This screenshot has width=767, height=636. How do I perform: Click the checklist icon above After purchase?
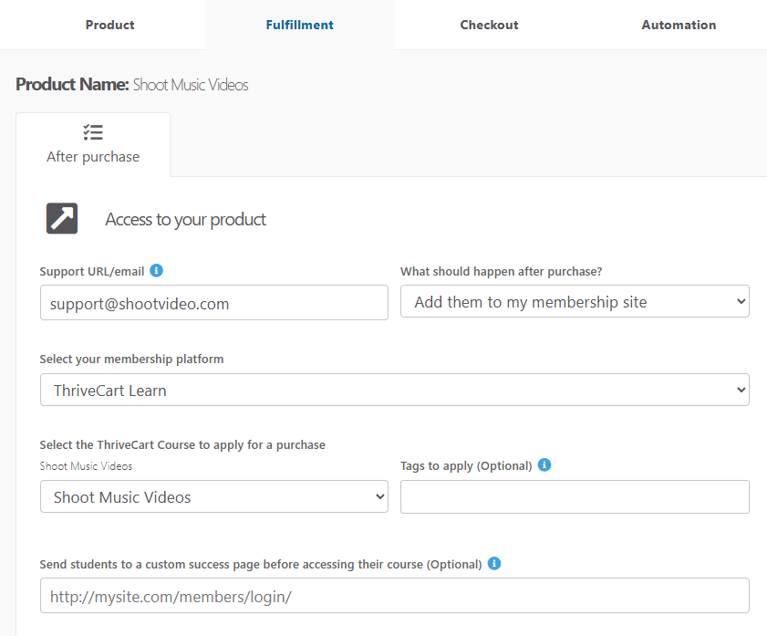point(93,132)
